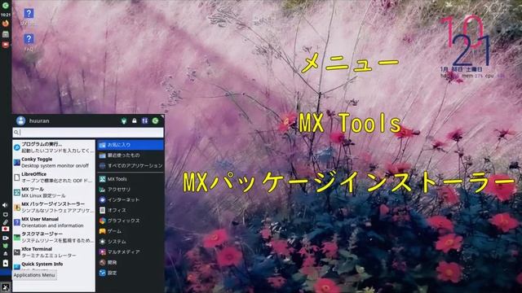Click the green shield tray icon

tap(6, 246)
